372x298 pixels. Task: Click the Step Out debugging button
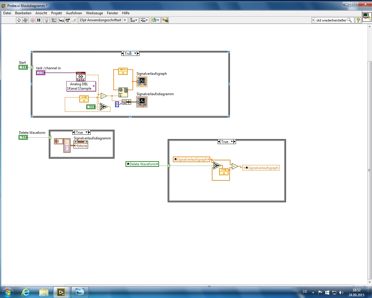point(74,20)
